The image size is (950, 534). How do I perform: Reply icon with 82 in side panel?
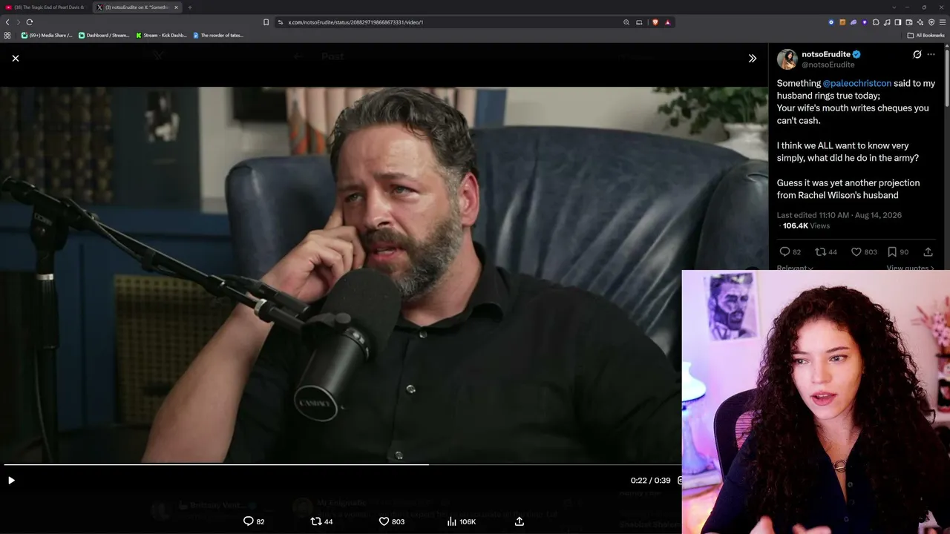784,252
